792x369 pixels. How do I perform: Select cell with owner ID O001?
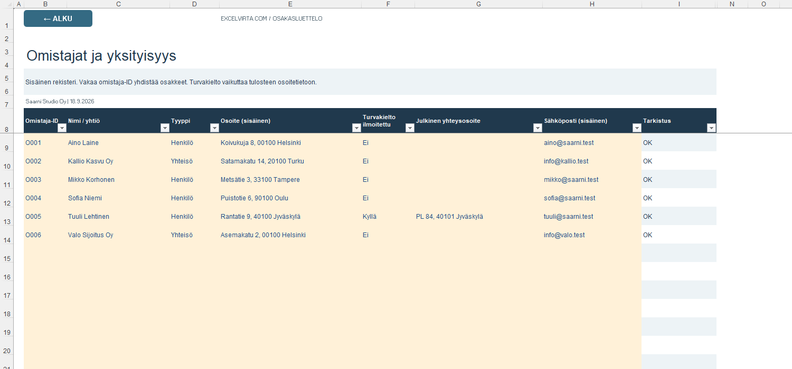(x=45, y=143)
